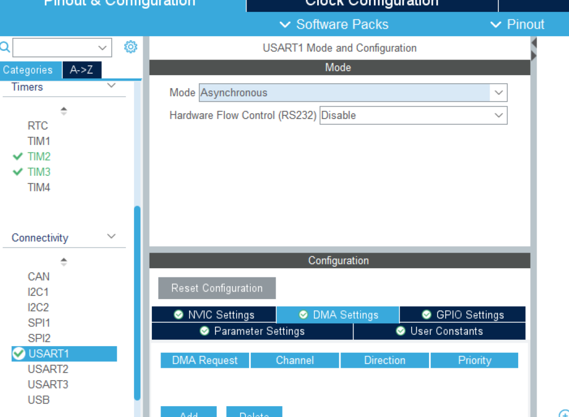The image size is (569, 417).
Task: Open the Mode Asynchronous dropdown
Action: (353, 92)
